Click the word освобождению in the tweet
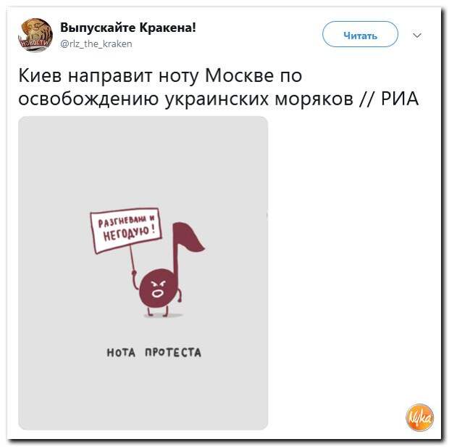449x447 pixels. [x=88, y=99]
